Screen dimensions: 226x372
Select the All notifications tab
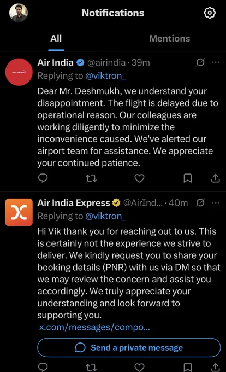click(56, 38)
